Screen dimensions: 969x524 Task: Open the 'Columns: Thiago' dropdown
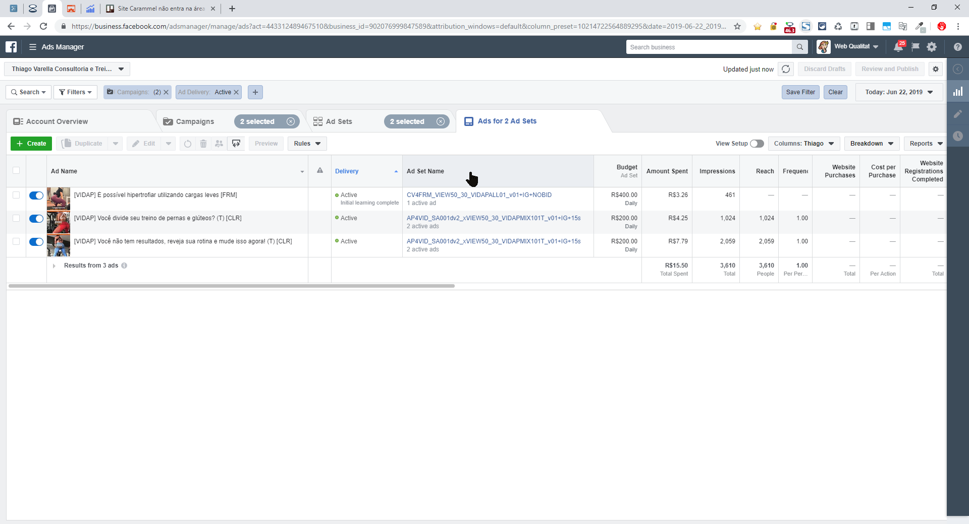(x=803, y=144)
